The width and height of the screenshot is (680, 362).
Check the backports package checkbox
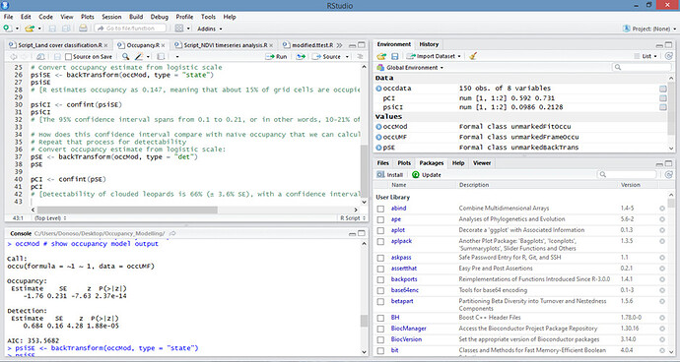click(380, 279)
